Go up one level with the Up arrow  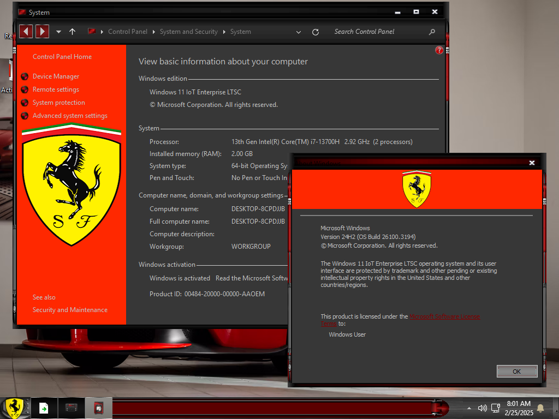[x=72, y=31]
